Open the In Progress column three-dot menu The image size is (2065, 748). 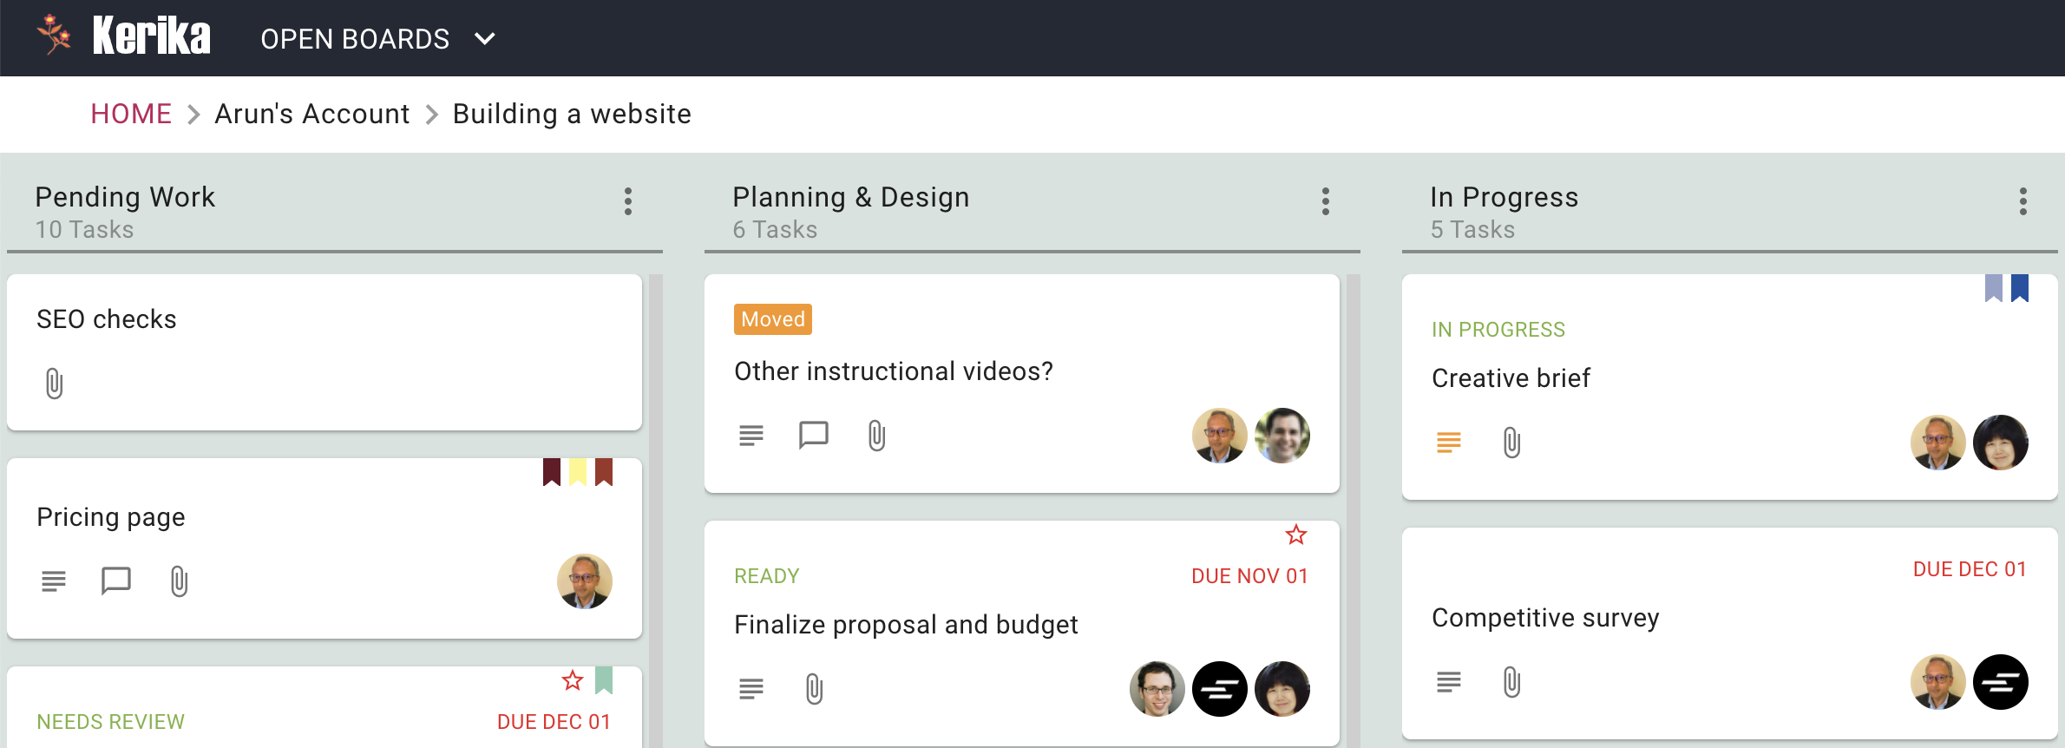point(2023,201)
